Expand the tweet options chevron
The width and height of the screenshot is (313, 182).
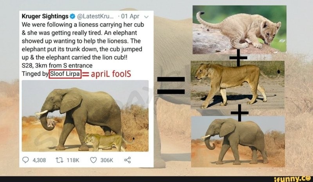(x=146, y=17)
